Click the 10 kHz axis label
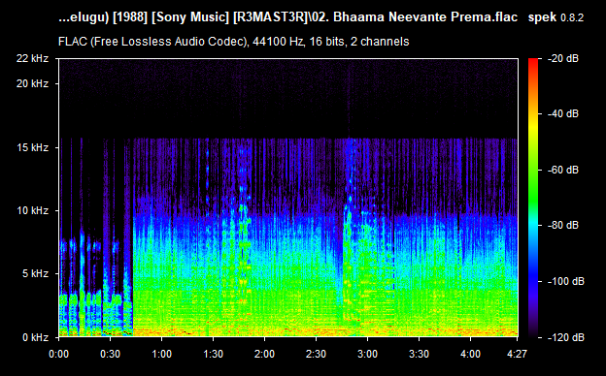This screenshot has width=606, height=376. (x=32, y=210)
